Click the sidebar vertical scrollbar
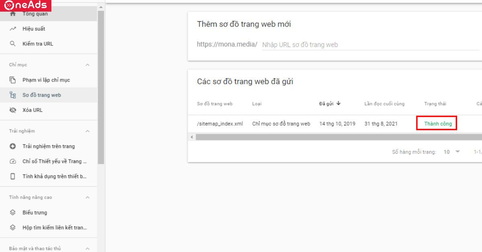The height and width of the screenshot is (252, 482). point(101,87)
